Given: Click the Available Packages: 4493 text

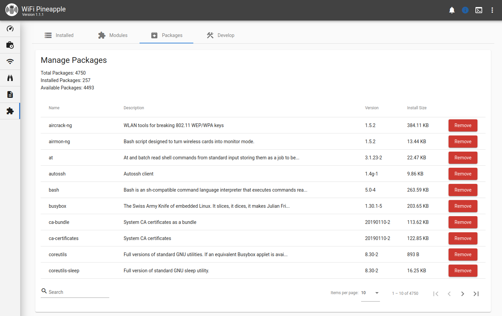Looking at the screenshot, I should tap(67, 88).
